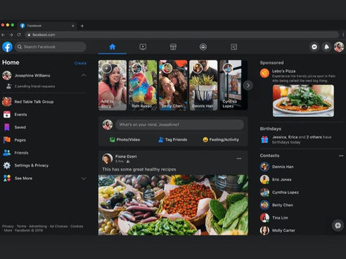Click the Cookies footer link
Screen dimensions: 346x259
[77, 226]
